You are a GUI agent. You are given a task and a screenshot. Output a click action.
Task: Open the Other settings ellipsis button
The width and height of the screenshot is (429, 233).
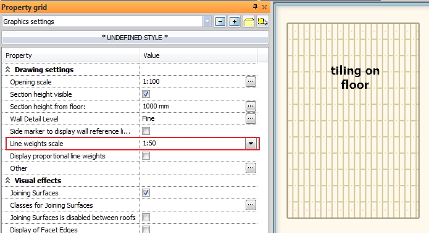(x=251, y=168)
